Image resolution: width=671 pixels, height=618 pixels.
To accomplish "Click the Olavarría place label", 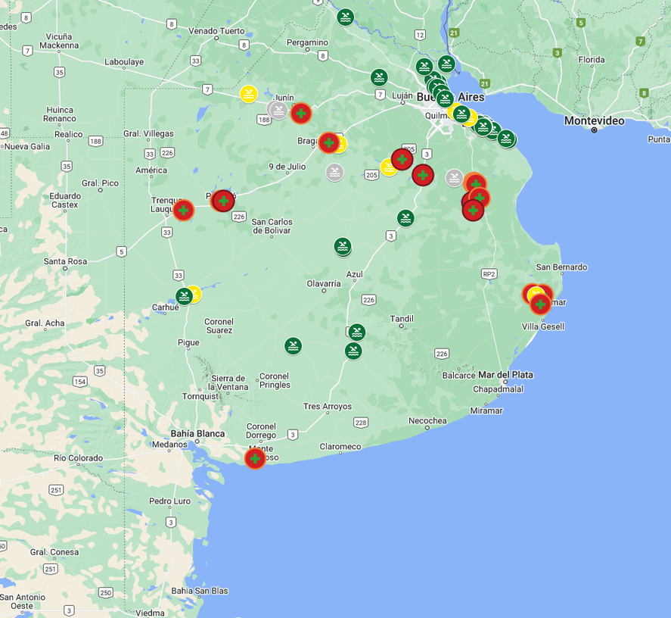I will click(324, 284).
